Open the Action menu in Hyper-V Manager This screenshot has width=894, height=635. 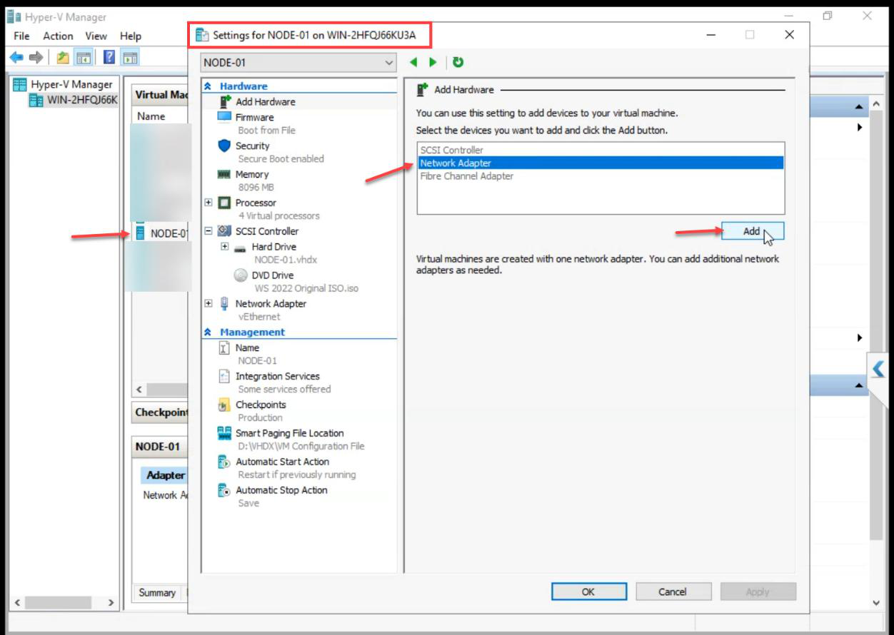(58, 36)
